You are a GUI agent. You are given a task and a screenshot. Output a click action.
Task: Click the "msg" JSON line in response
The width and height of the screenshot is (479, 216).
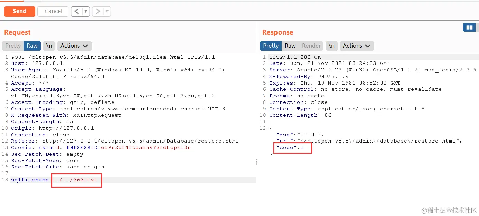(x=300, y=135)
